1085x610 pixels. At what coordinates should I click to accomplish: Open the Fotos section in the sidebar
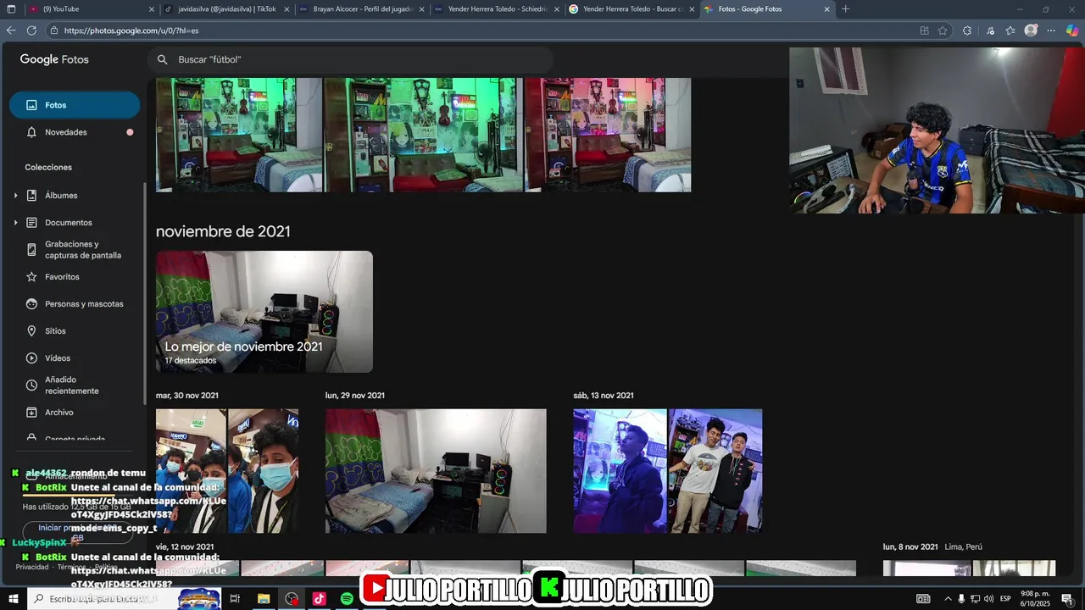(75, 105)
